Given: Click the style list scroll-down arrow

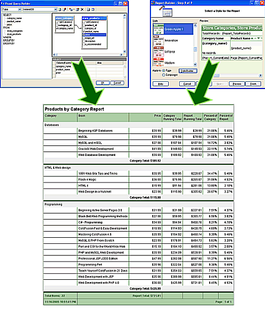Looking at the screenshot, I should pos(195,64).
